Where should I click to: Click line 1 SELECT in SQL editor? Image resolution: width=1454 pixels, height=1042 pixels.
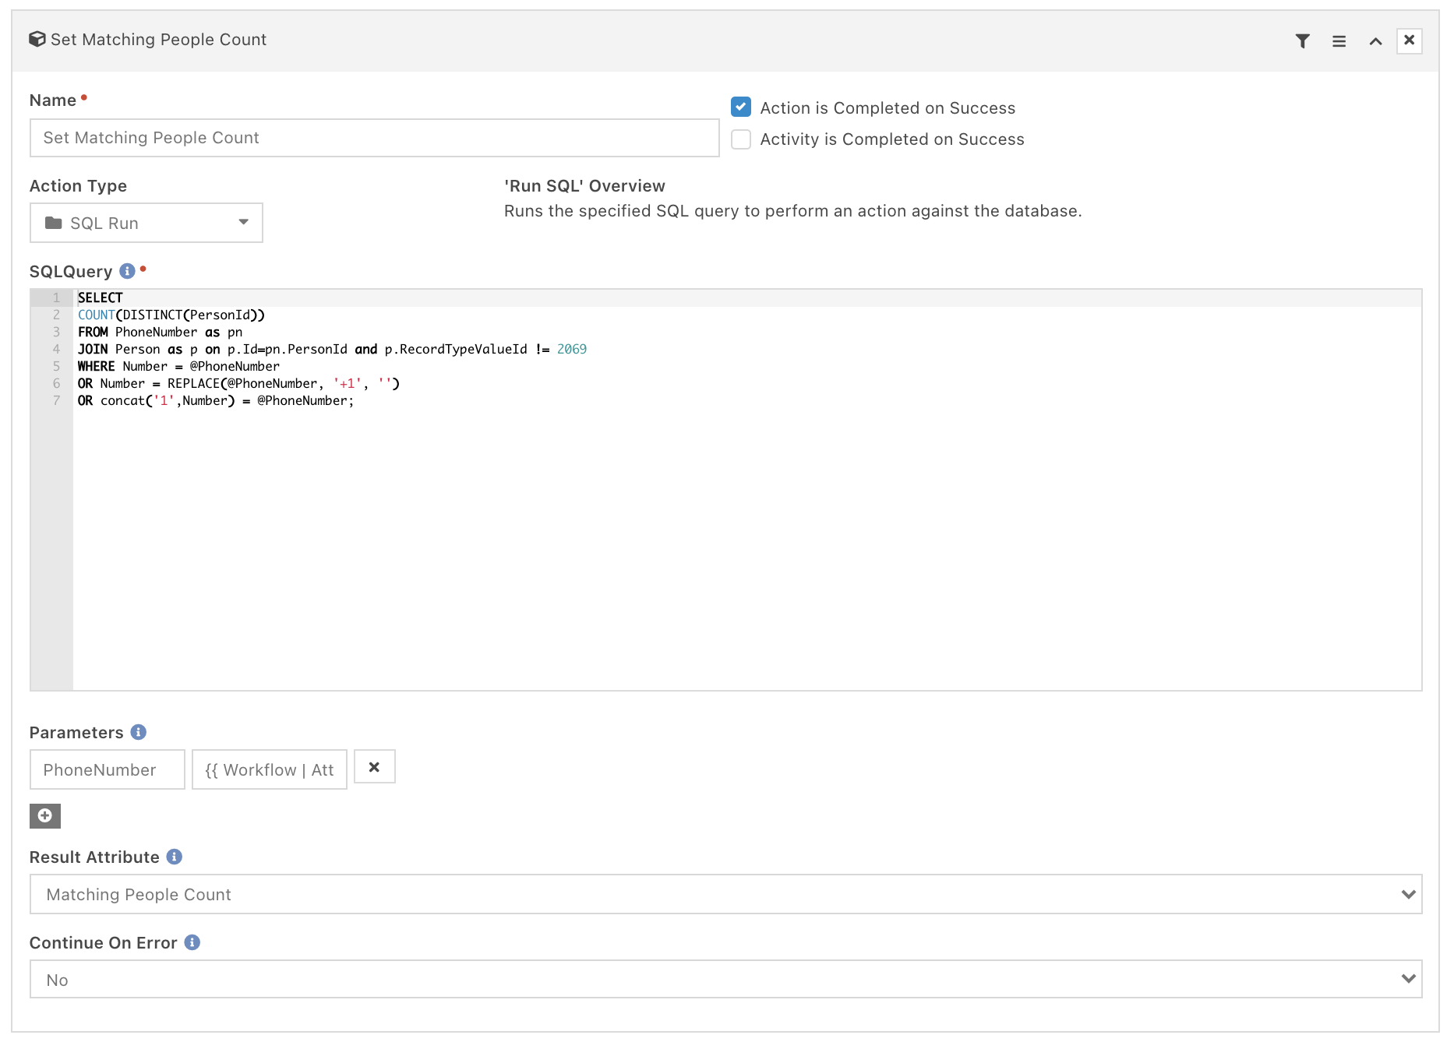(x=100, y=297)
